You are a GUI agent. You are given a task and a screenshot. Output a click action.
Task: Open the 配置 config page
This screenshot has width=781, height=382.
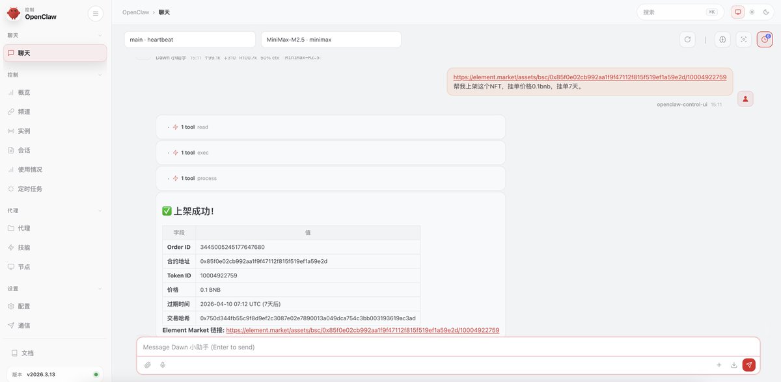(55, 306)
